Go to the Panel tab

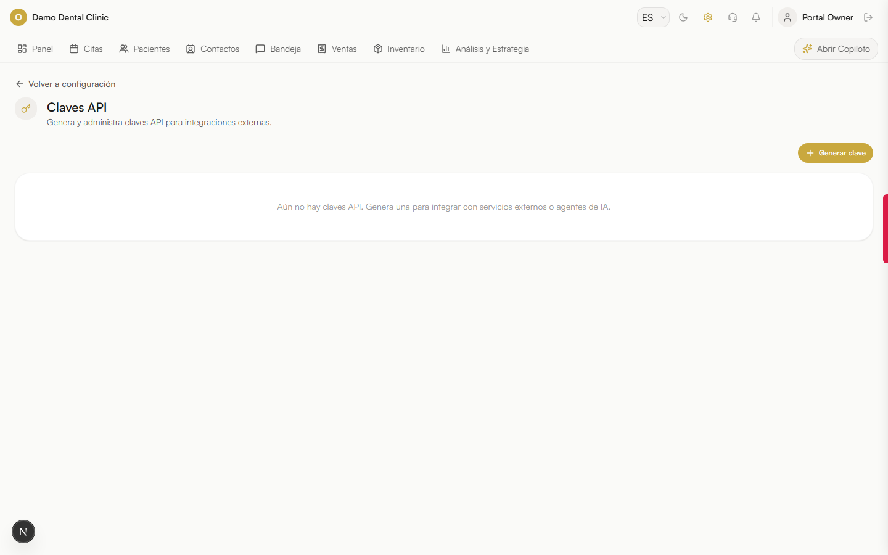35,49
